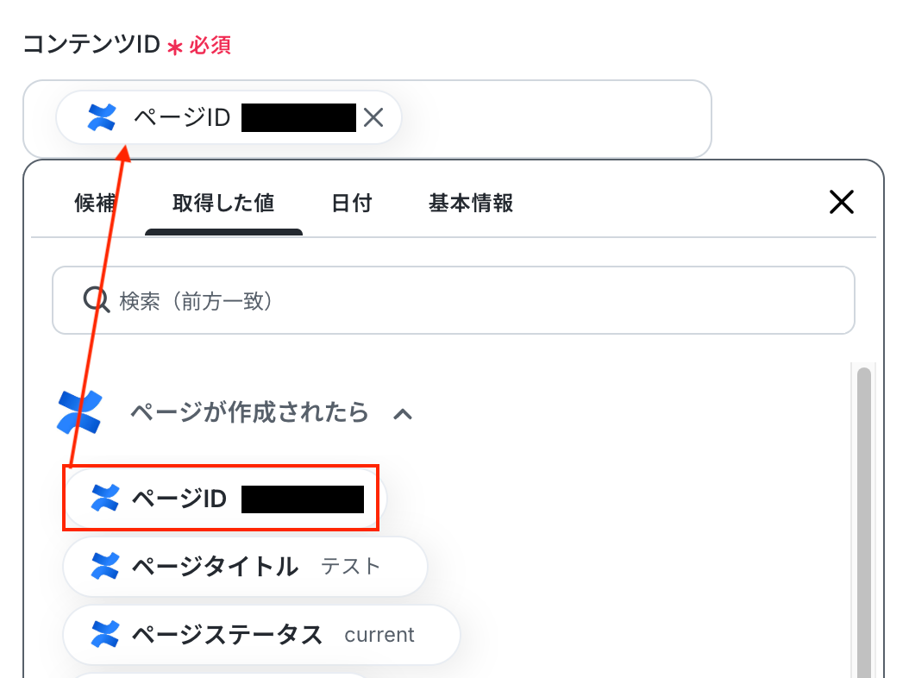Choose the ページタイトル テスト value
The height and width of the screenshot is (678, 909).
click(x=245, y=566)
